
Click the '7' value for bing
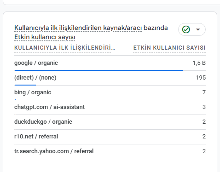click(x=204, y=92)
